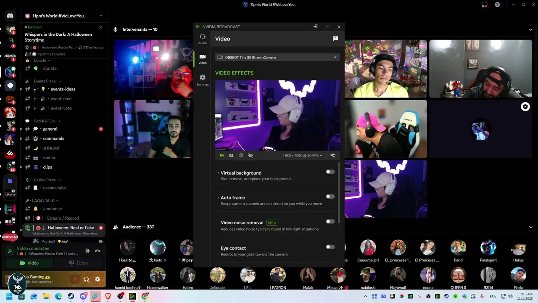538x303 pixels.
Task: Open the clock showing 1:13 AM
Action: (x=525, y=296)
